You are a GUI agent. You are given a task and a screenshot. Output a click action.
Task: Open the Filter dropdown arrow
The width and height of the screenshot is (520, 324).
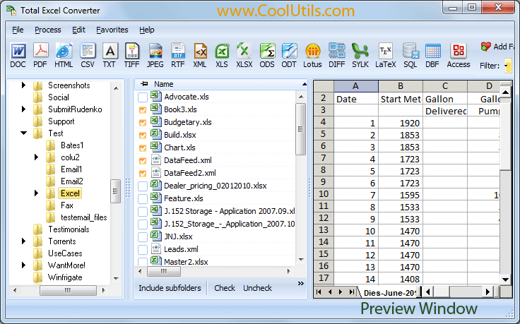tap(507, 66)
